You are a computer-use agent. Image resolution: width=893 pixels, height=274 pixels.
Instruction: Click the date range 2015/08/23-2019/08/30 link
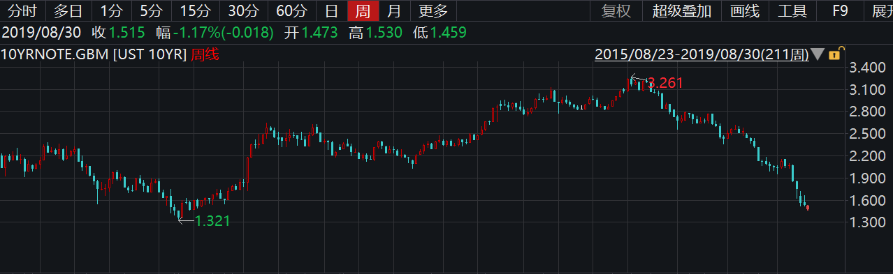pos(702,54)
